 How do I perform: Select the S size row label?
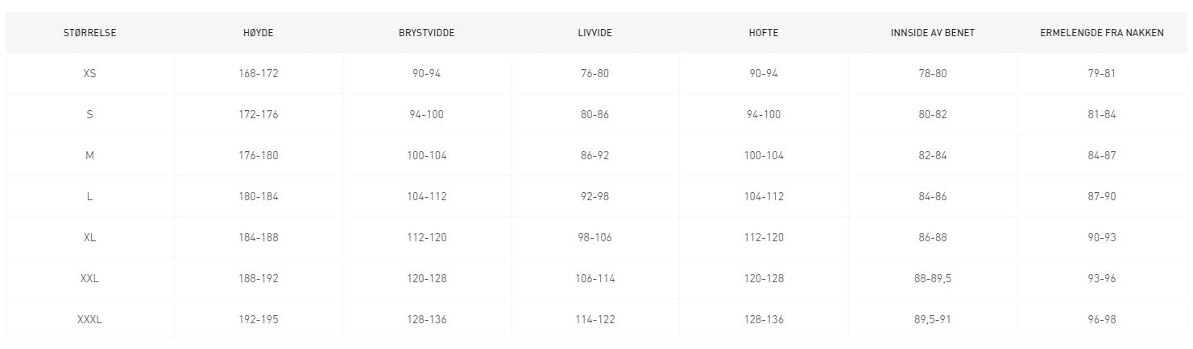click(89, 114)
